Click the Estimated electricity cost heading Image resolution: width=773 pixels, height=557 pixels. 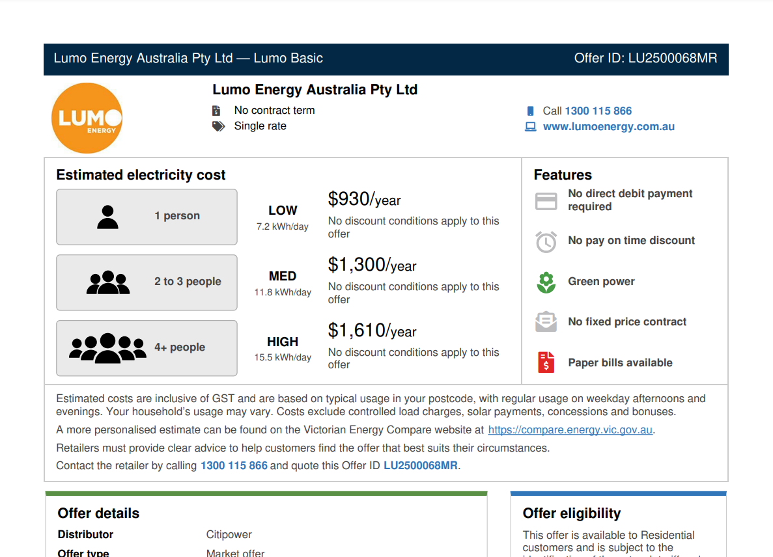(x=141, y=175)
